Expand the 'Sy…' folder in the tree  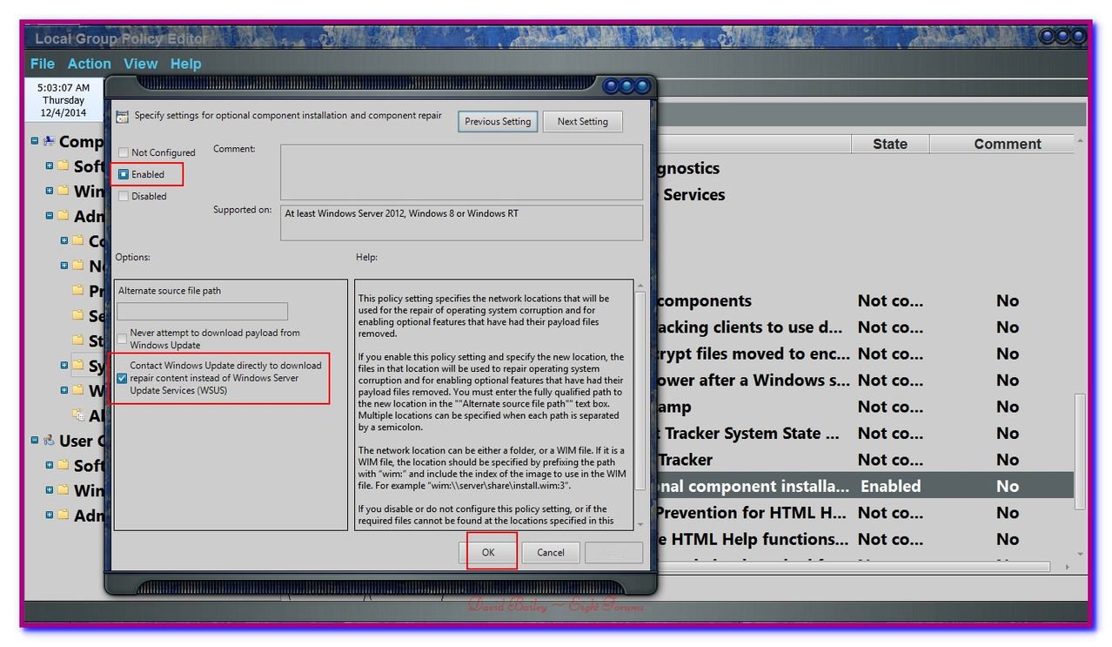coord(64,366)
